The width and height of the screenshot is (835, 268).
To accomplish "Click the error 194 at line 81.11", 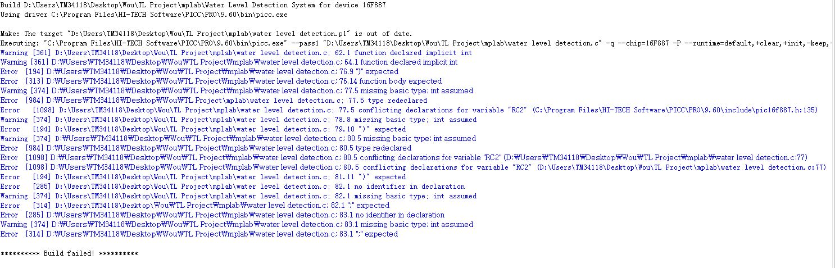I will click(203, 177).
